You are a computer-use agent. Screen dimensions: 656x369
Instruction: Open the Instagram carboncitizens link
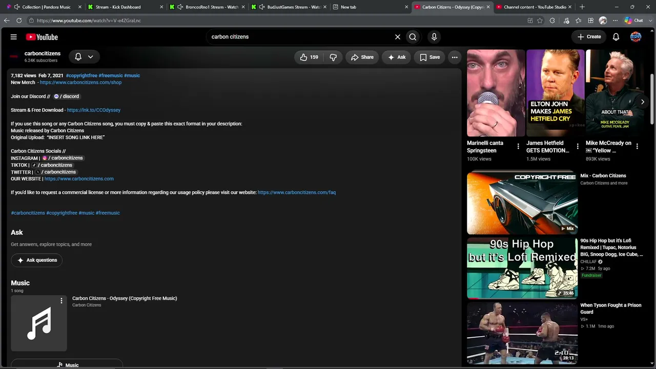click(x=63, y=158)
